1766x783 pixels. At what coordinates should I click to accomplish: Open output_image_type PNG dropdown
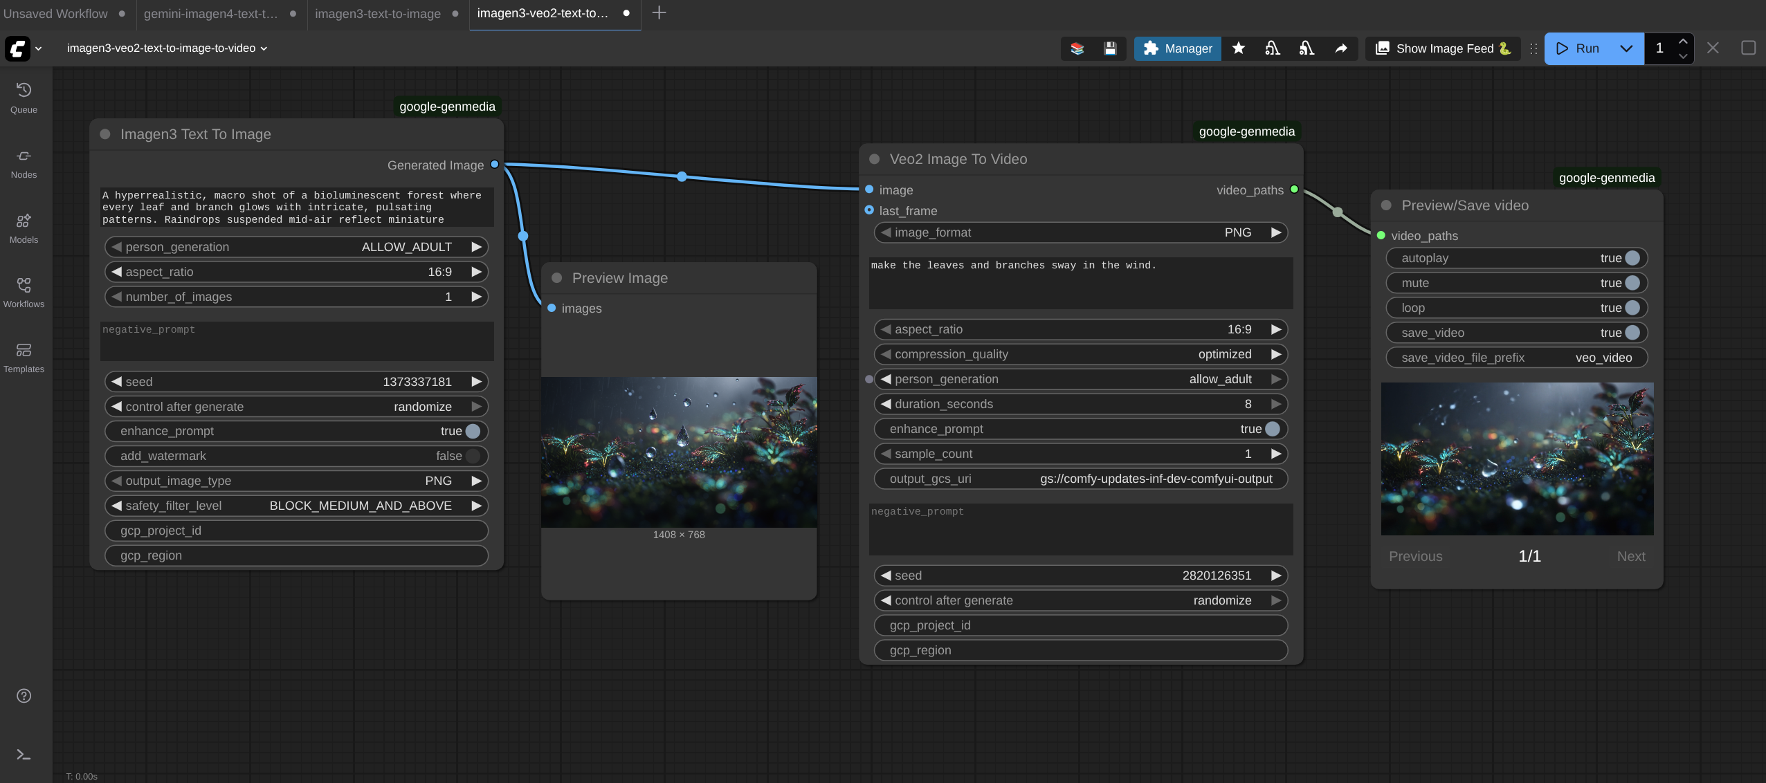click(x=296, y=481)
